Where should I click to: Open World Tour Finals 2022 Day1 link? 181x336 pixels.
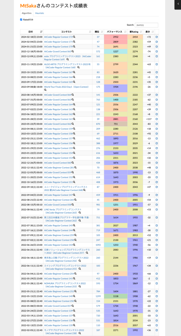66,87
